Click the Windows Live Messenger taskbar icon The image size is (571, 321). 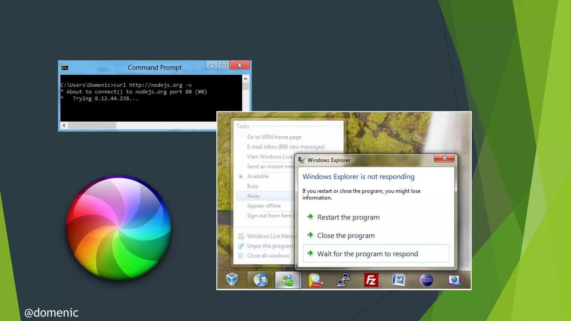[287, 280]
